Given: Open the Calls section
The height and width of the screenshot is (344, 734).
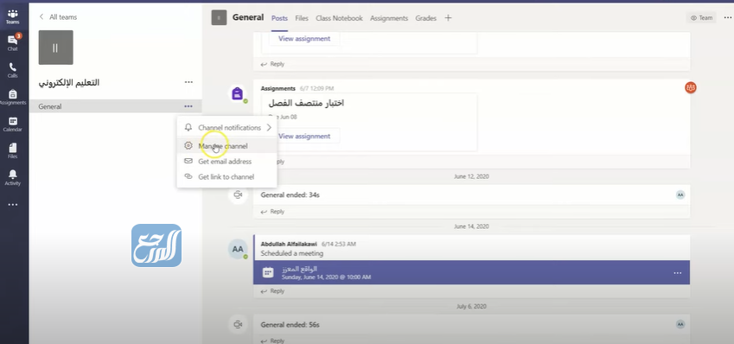Looking at the screenshot, I should (x=13, y=70).
